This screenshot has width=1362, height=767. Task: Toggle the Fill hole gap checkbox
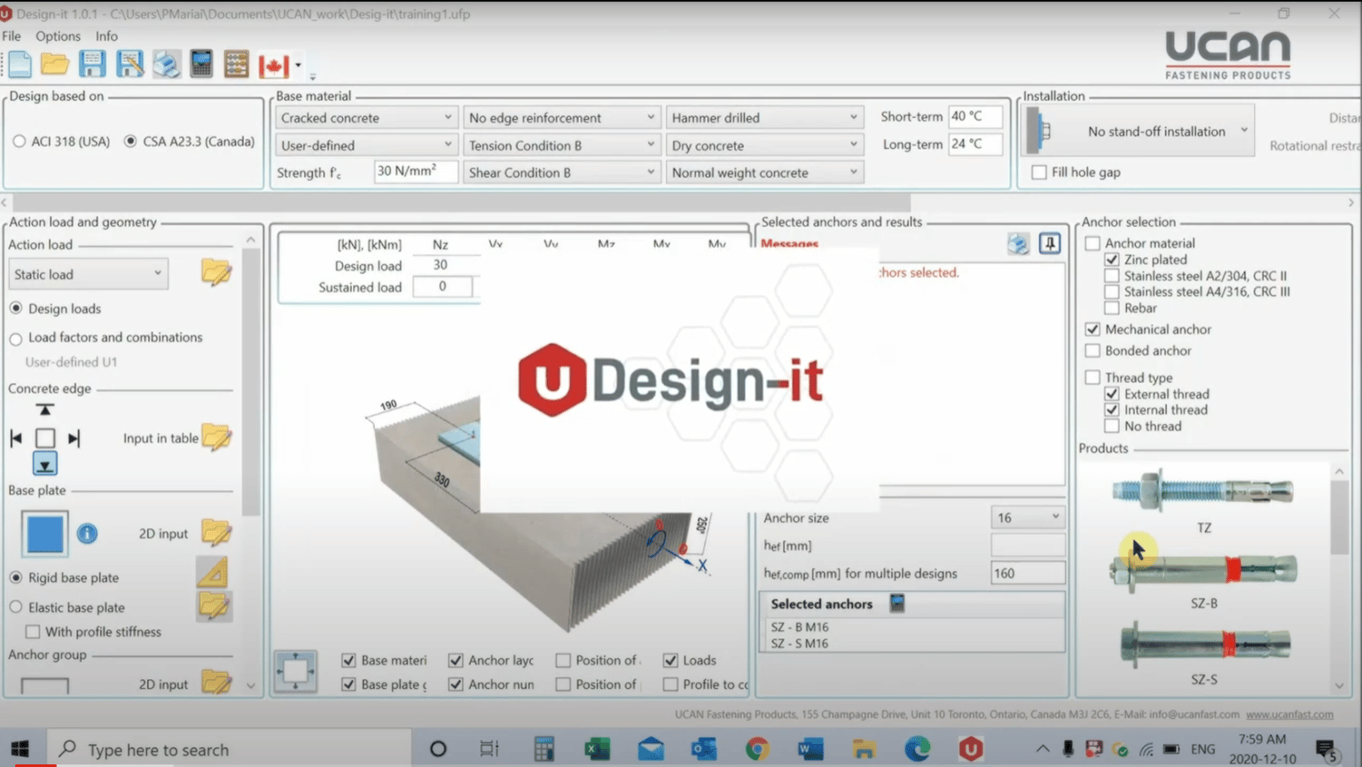[x=1039, y=172]
